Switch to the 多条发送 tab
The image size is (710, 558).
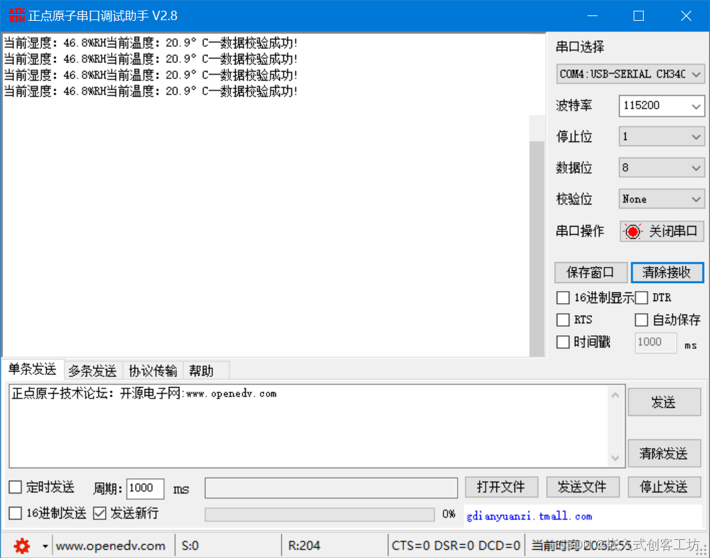[x=94, y=370]
